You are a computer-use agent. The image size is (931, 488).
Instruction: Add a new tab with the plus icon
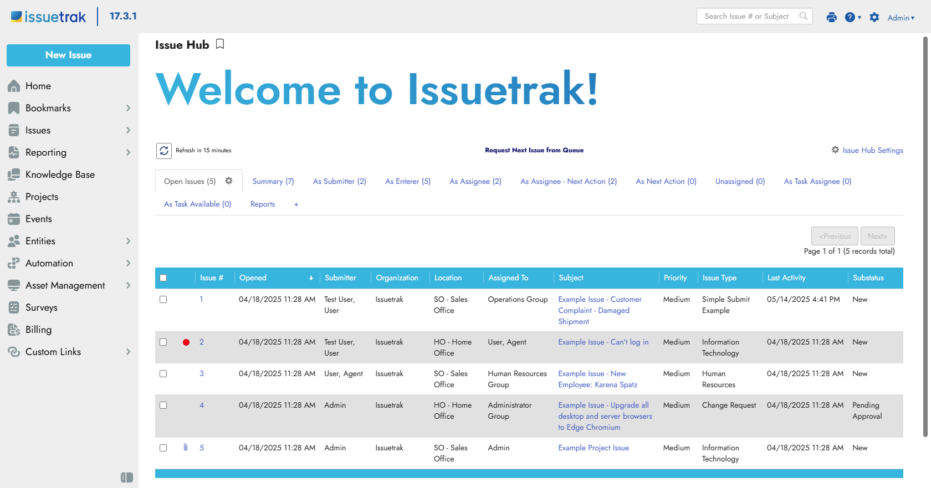[x=296, y=204]
